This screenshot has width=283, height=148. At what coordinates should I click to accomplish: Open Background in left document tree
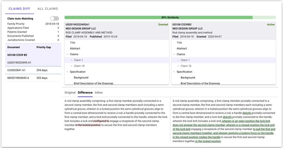[x=81, y=78]
